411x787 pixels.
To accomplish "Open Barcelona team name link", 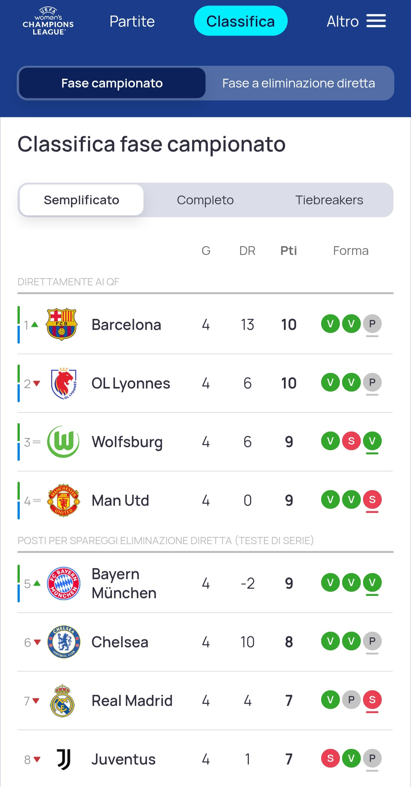I will point(126,325).
